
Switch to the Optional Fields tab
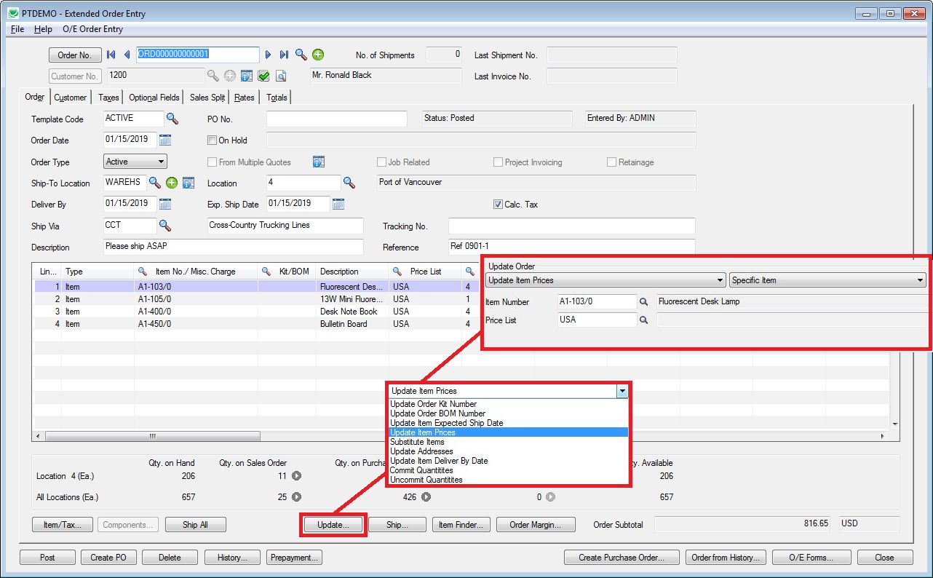[154, 98]
